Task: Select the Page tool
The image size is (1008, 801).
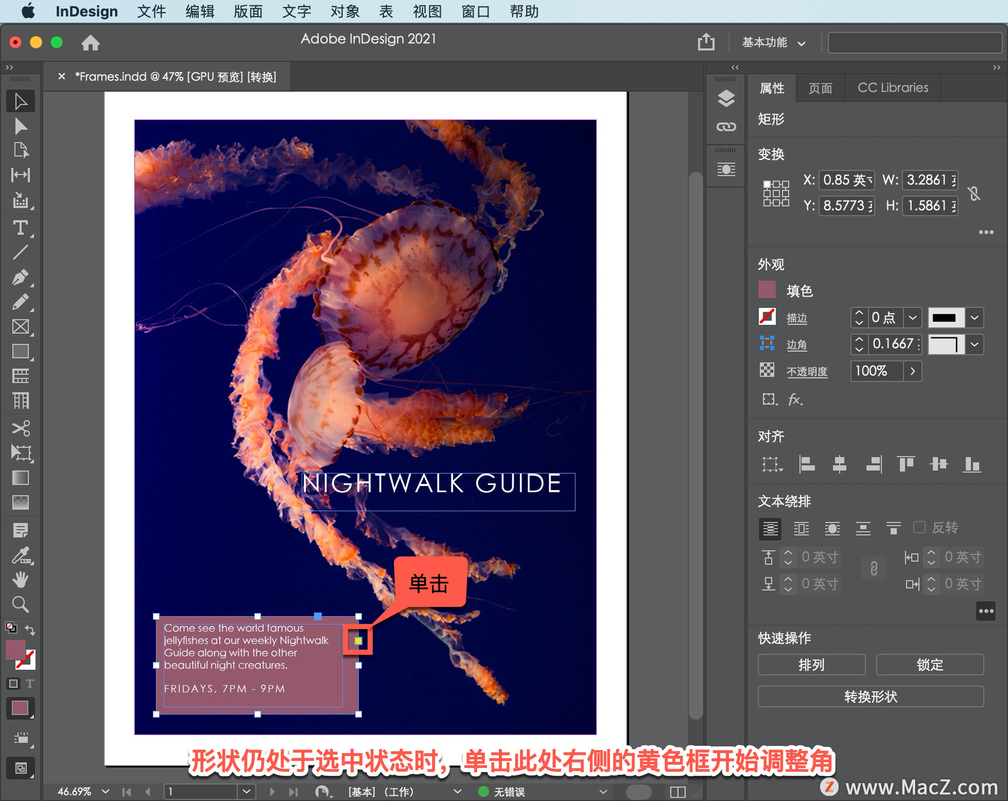Action: [x=20, y=150]
